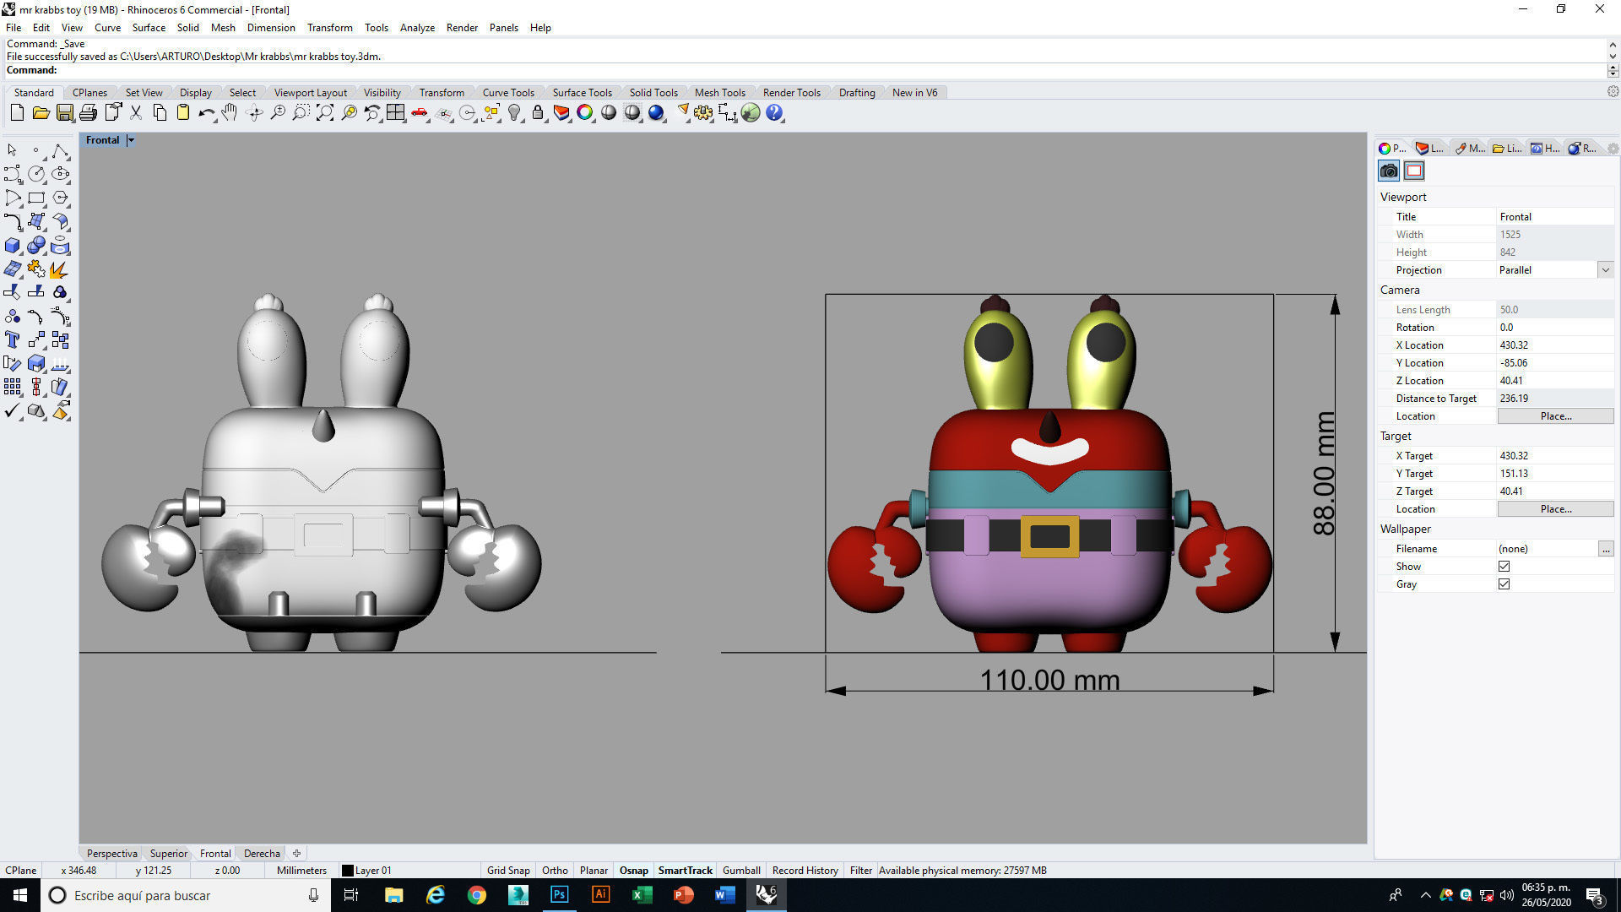
Task: Switch to the Perspectiva viewport tab
Action: 111,854
